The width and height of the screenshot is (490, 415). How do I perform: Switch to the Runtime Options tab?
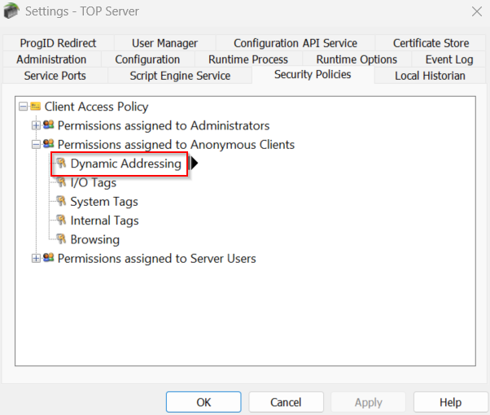[357, 59]
